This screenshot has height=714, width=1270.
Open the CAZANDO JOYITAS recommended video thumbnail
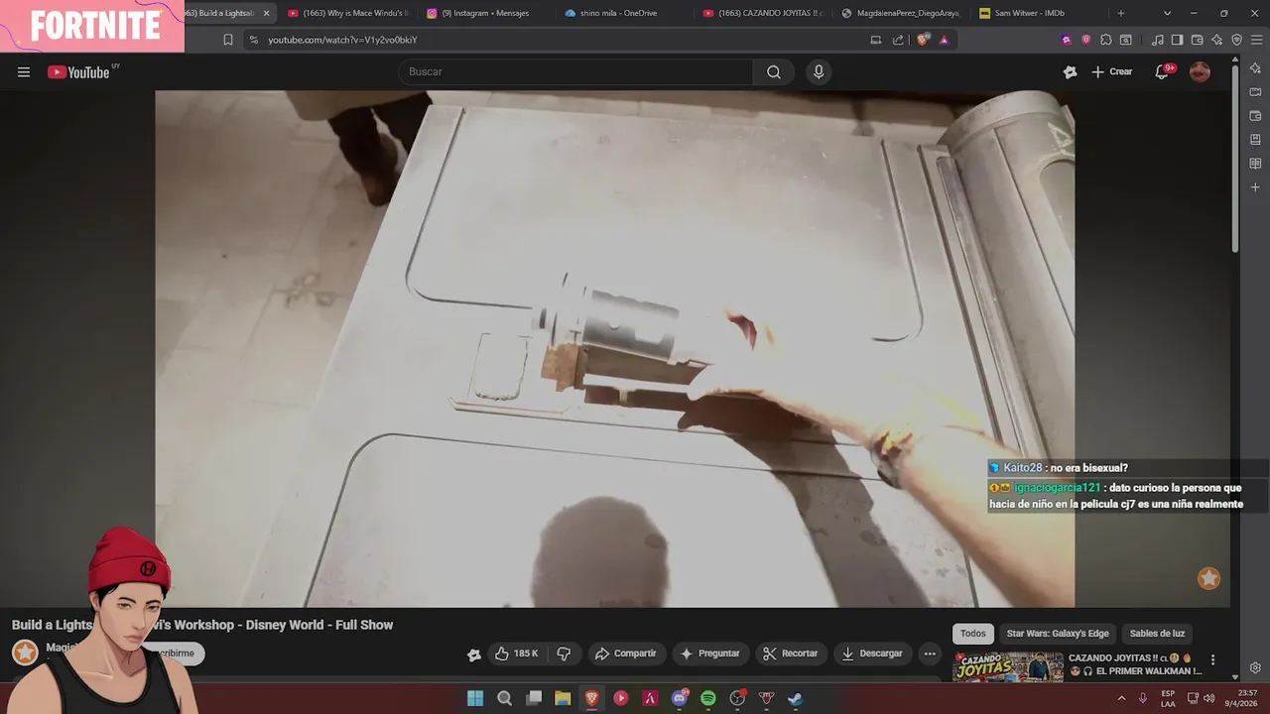point(1008,667)
